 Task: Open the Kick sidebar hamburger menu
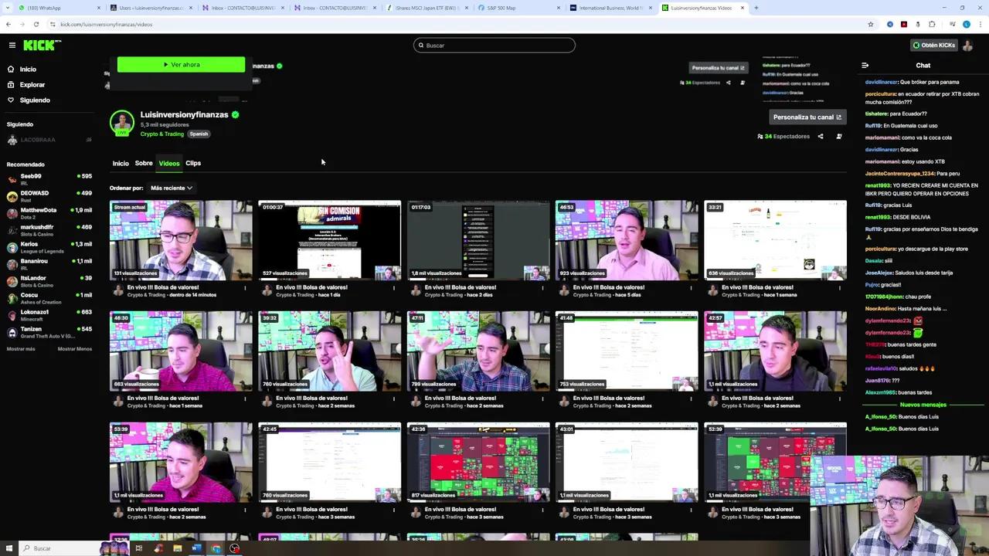point(12,45)
